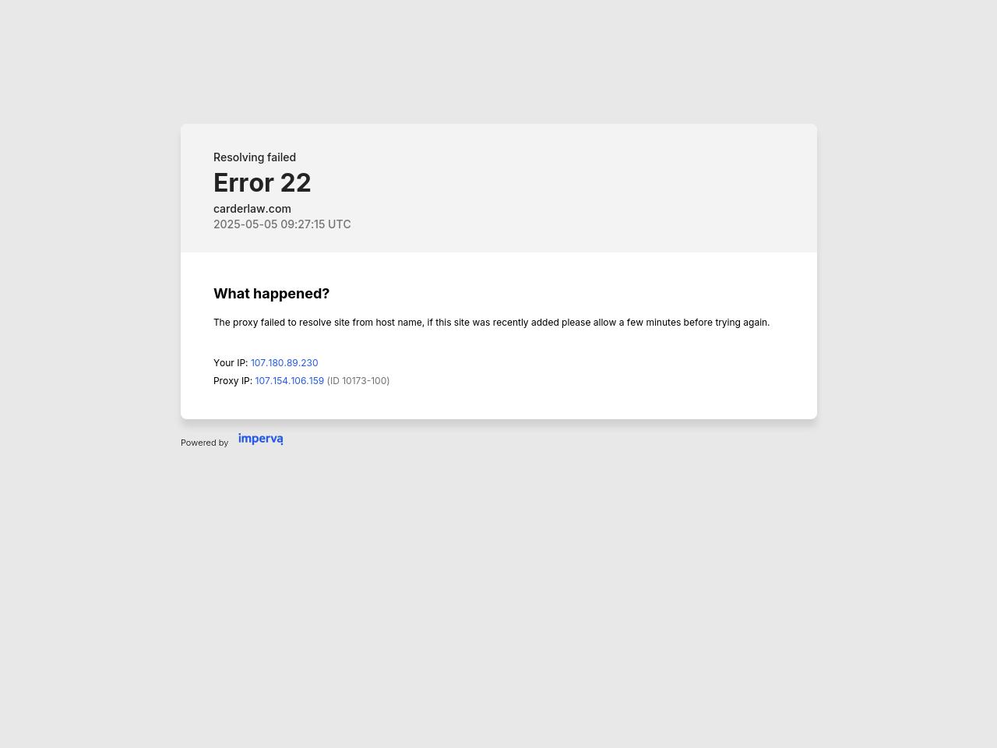Image resolution: width=997 pixels, height=748 pixels.
Task: Open the Proxy IP link 107.154.106.159
Action: pyautogui.click(x=289, y=381)
